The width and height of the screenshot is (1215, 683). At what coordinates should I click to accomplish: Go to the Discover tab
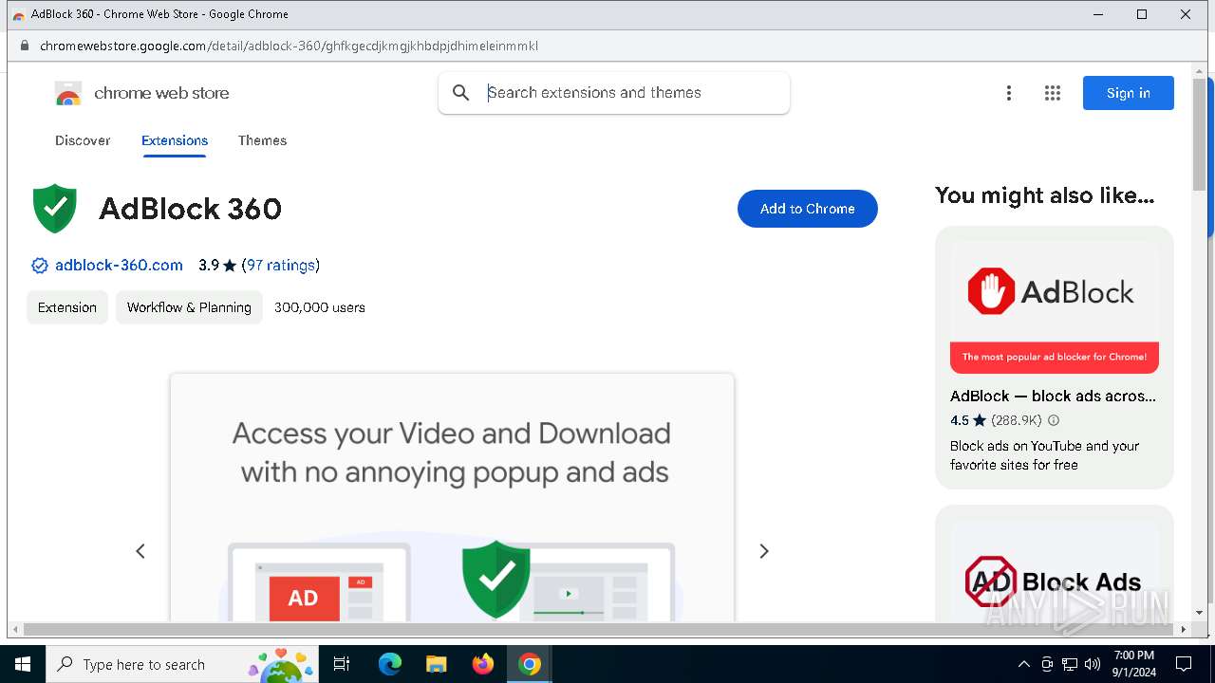(83, 140)
